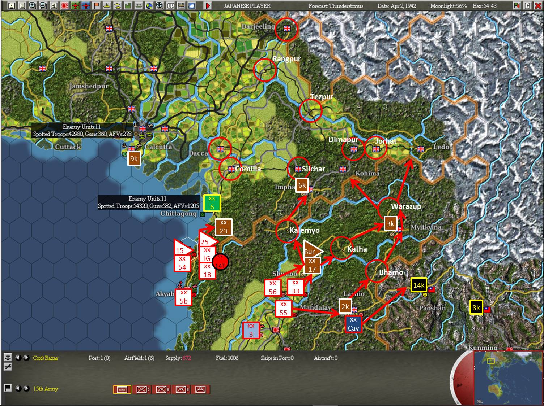Click the Forecast: Thunderstorms text

point(336,6)
